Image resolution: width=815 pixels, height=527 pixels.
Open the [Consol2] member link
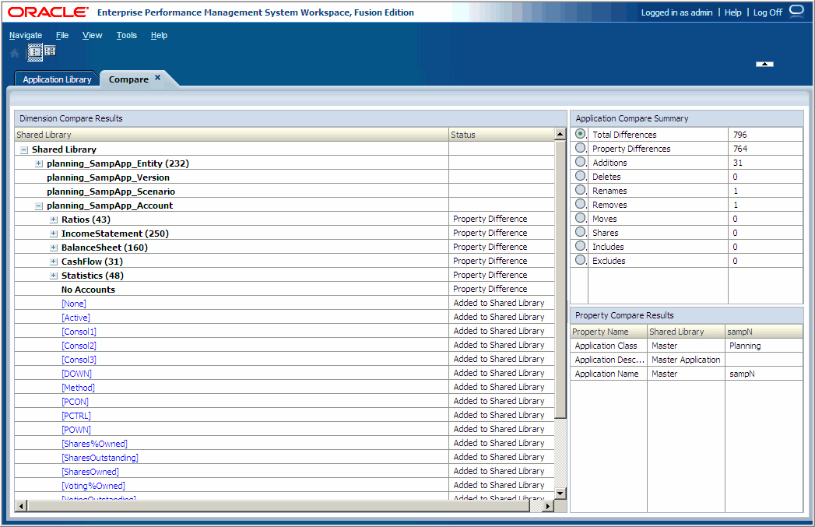pyautogui.click(x=79, y=346)
